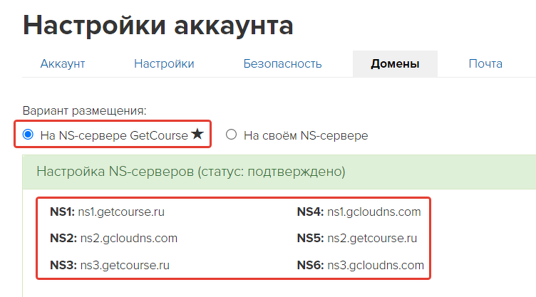Go to the Безопасность tab
Screen dimensions: 536x297
pos(282,64)
